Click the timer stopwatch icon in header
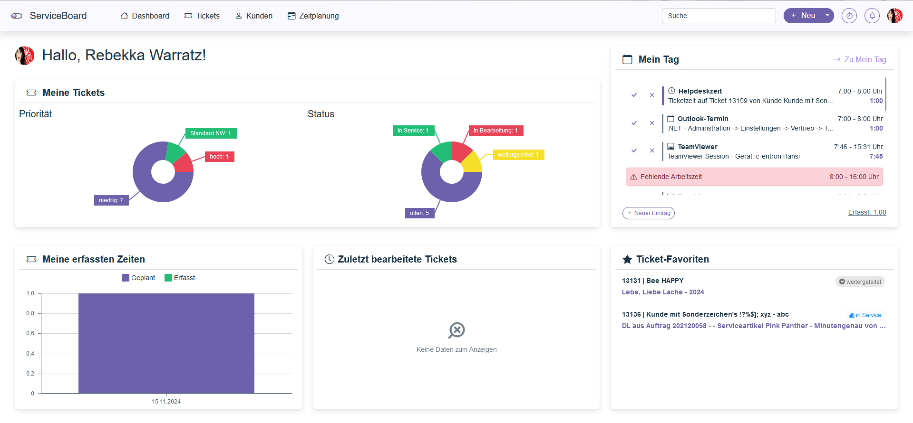Viewport: 913px width, 423px height. point(849,16)
